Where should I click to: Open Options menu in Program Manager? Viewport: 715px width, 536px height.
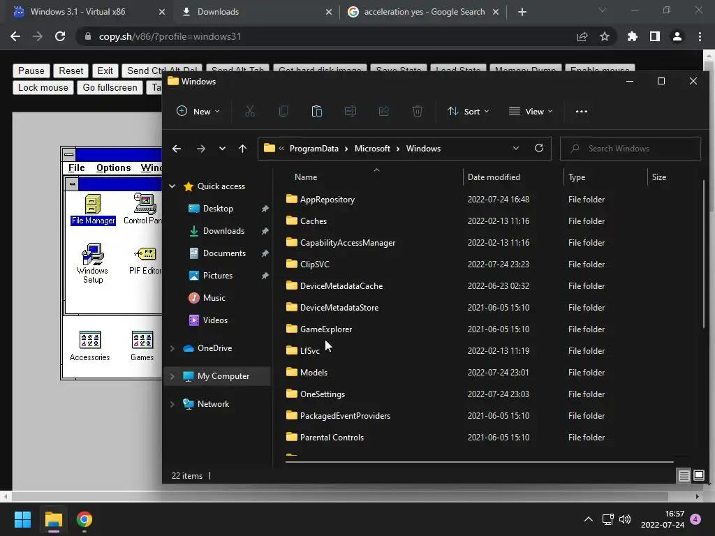[114, 167]
